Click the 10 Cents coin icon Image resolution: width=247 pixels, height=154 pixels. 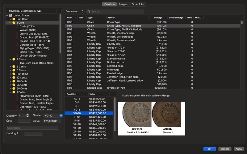click(14, 78)
